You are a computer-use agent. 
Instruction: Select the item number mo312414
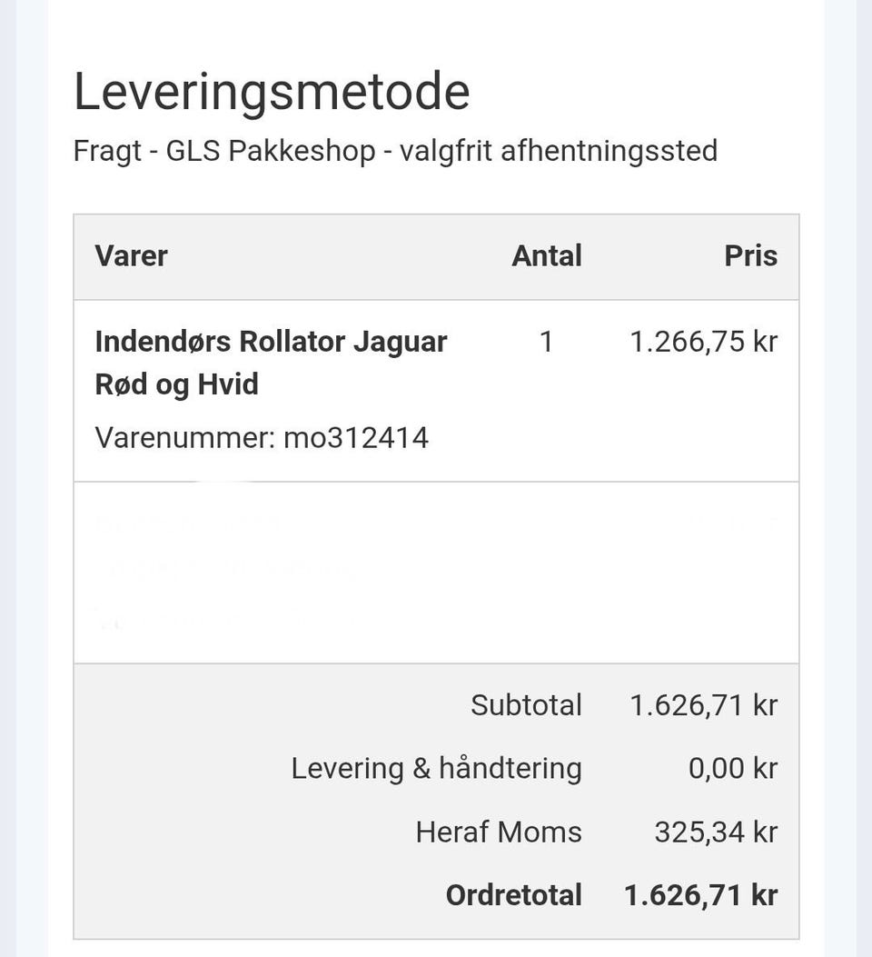click(356, 438)
